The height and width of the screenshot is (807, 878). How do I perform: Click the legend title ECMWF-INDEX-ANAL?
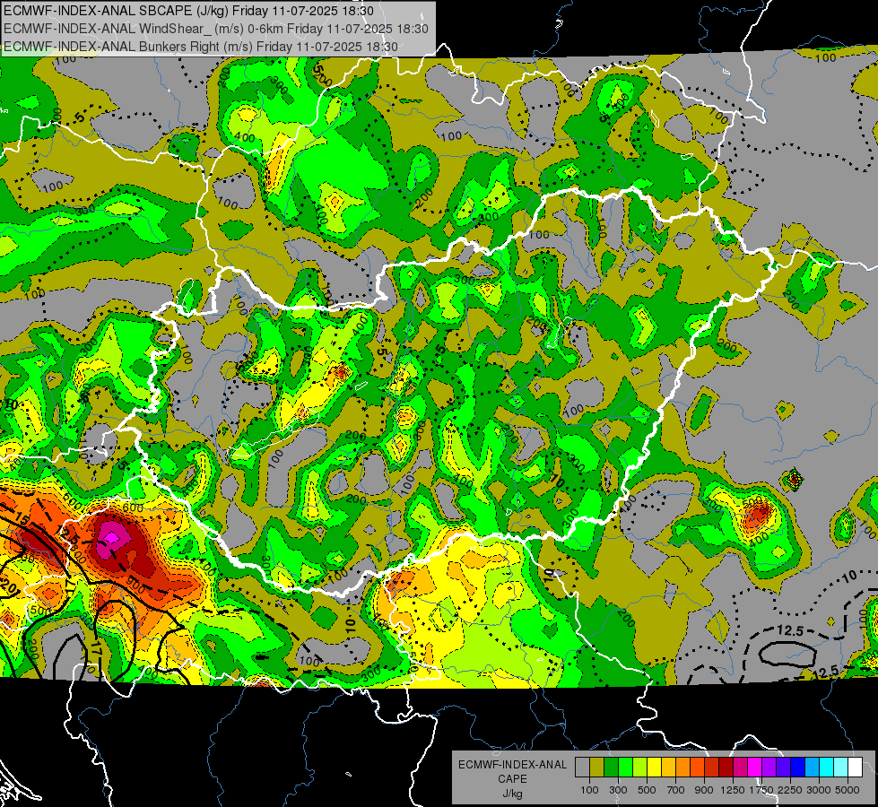point(512,765)
